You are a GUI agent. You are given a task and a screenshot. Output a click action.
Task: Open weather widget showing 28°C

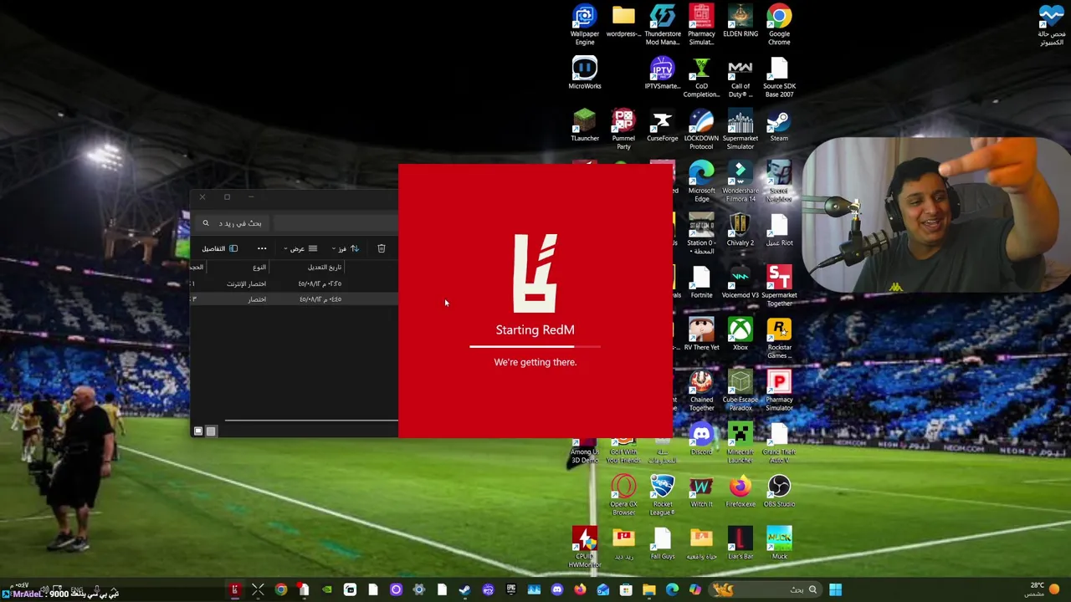pyautogui.click(x=1043, y=589)
